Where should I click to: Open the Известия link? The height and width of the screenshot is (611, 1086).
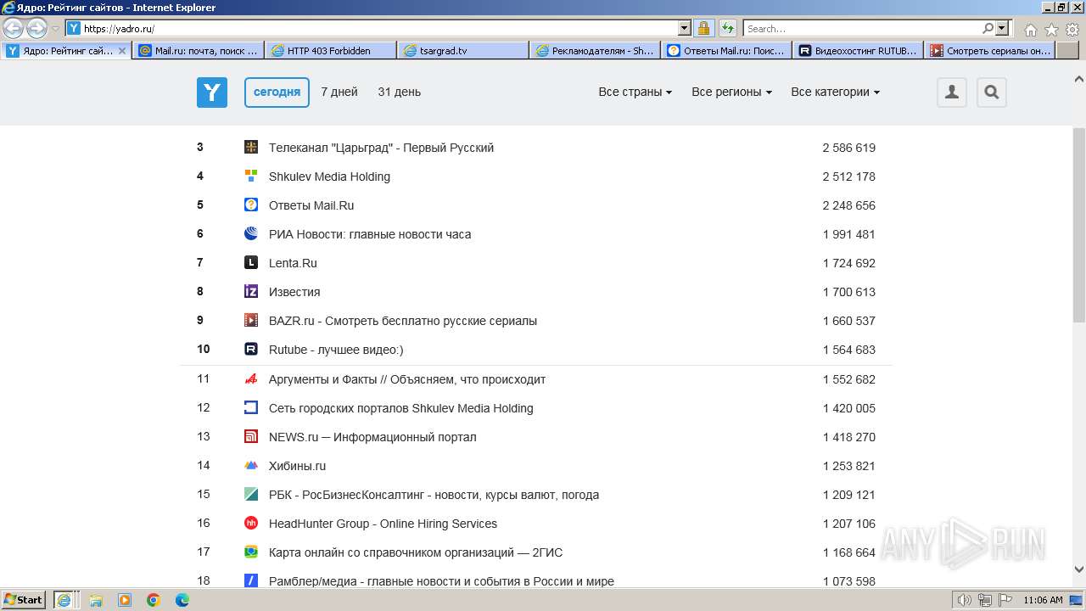[x=294, y=292]
